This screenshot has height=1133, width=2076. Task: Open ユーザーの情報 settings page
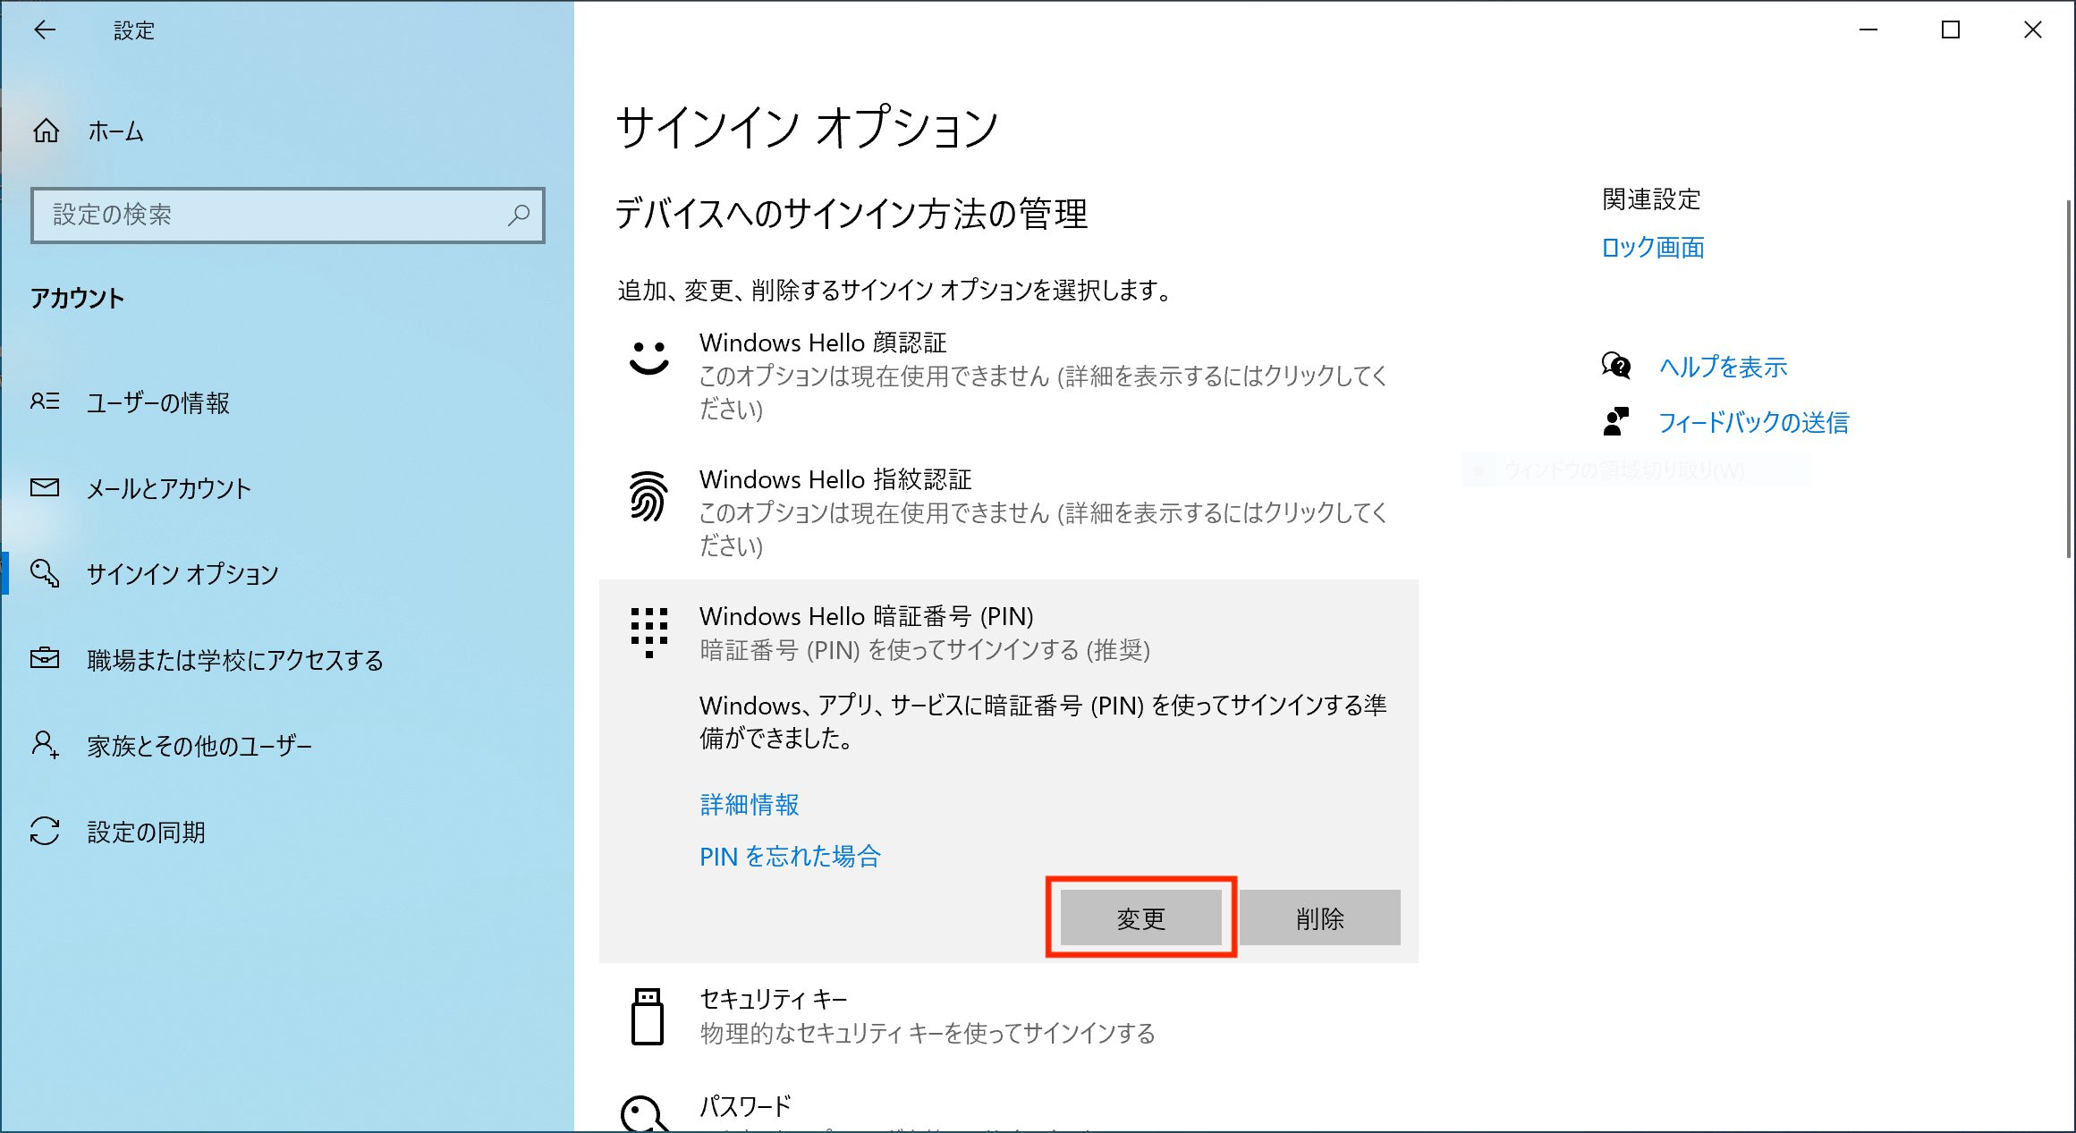pos(286,402)
